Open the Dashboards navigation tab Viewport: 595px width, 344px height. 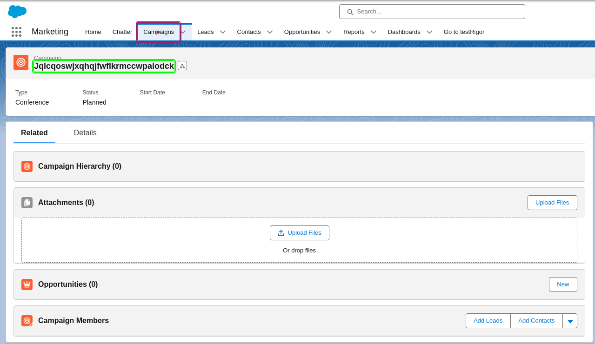pos(404,32)
